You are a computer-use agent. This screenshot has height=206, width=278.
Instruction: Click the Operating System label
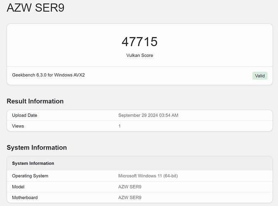coord(30,176)
